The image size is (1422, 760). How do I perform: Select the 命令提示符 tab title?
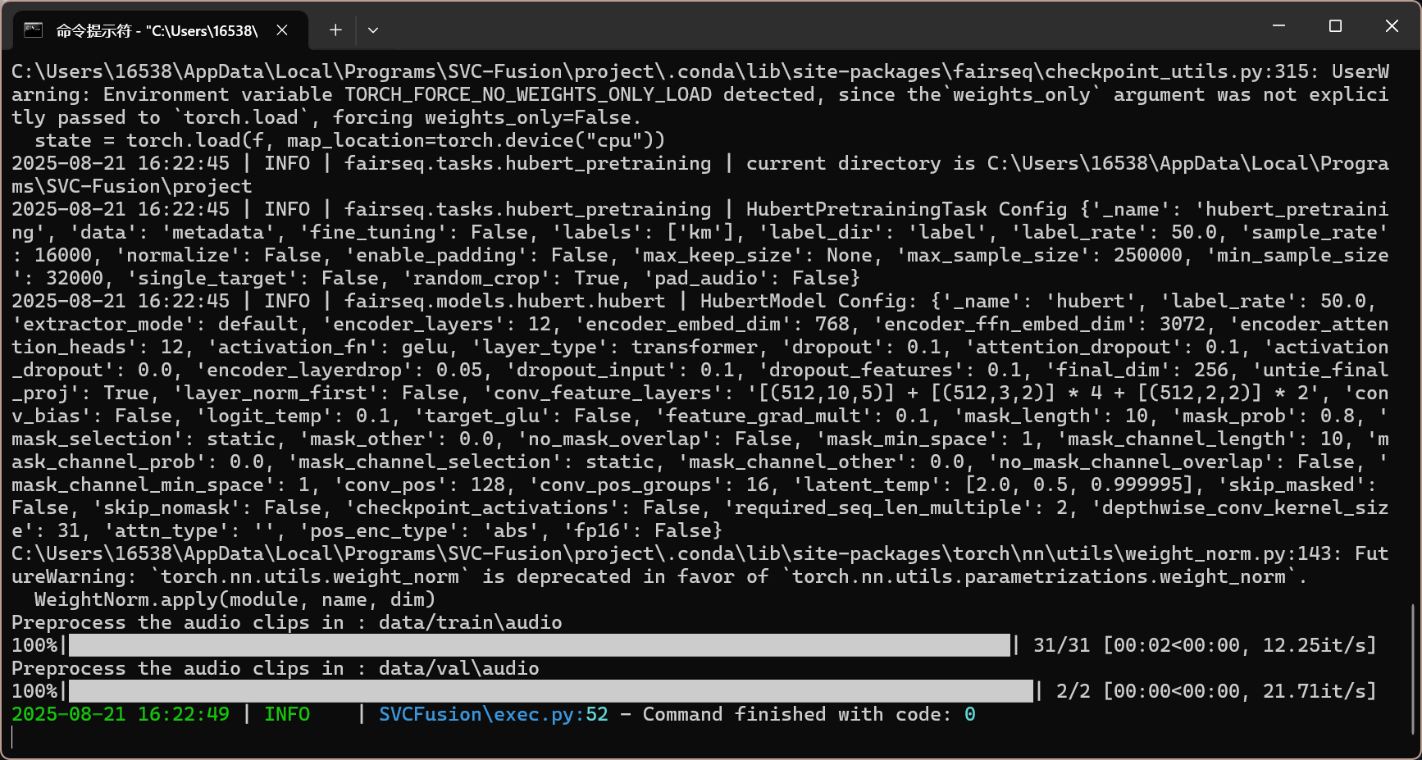pyautogui.click(x=157, y=31)
